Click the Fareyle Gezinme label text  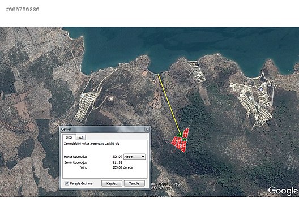click(x=81, y=183)
